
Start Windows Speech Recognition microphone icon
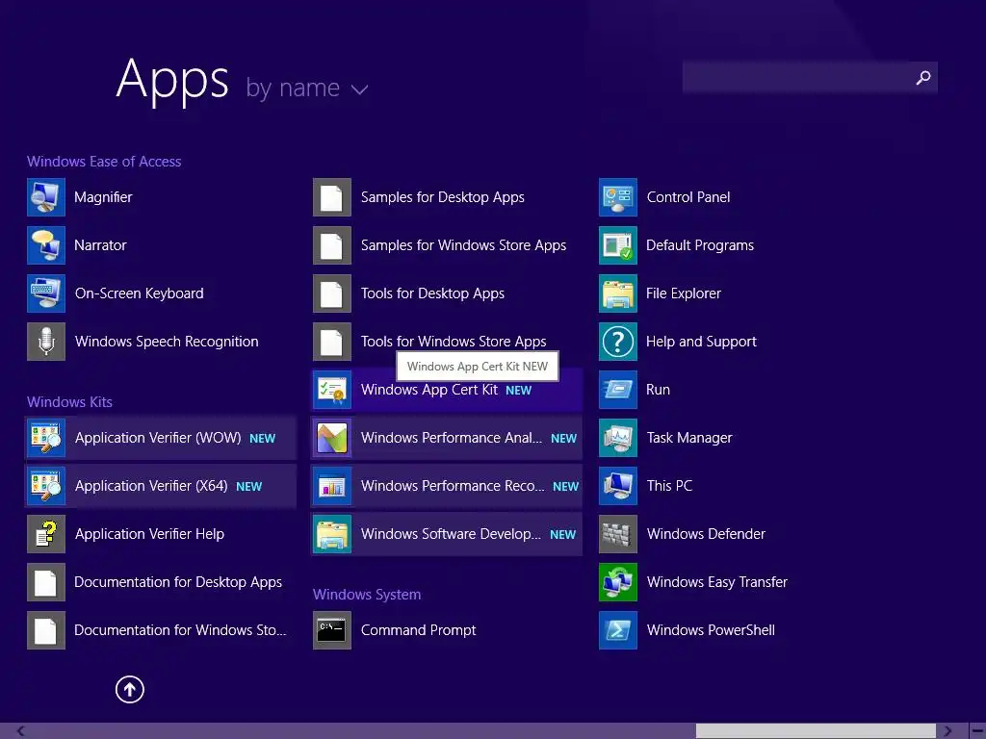(x=46, y=342)
